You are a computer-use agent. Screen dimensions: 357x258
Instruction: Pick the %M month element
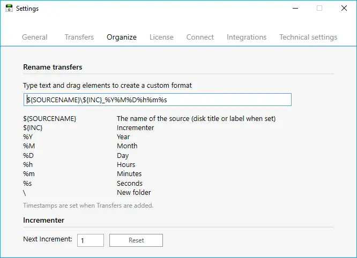[29, 146]
